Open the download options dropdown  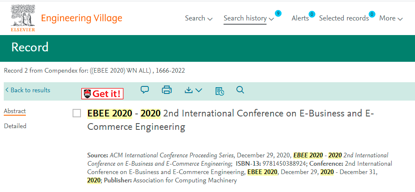193,90
